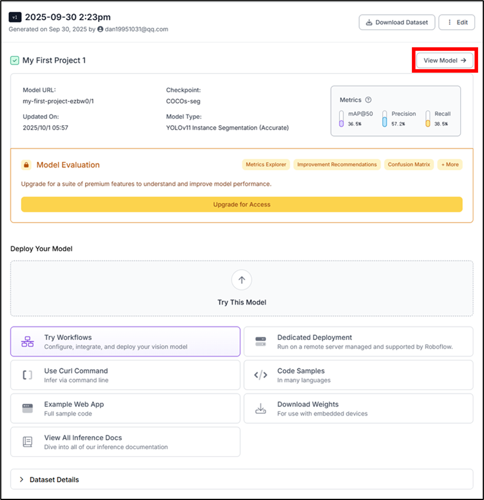Screen dimensions: 484x500
Task: Click the mAP@50 metric bar
Action: (342, 119)
